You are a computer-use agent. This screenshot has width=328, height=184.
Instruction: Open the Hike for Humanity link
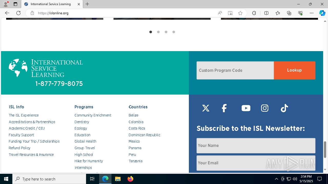click(x=89, y=161)
